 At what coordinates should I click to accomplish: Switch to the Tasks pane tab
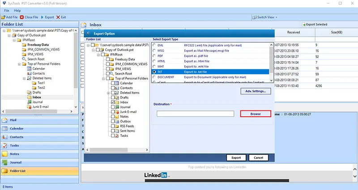coord(40,145)
